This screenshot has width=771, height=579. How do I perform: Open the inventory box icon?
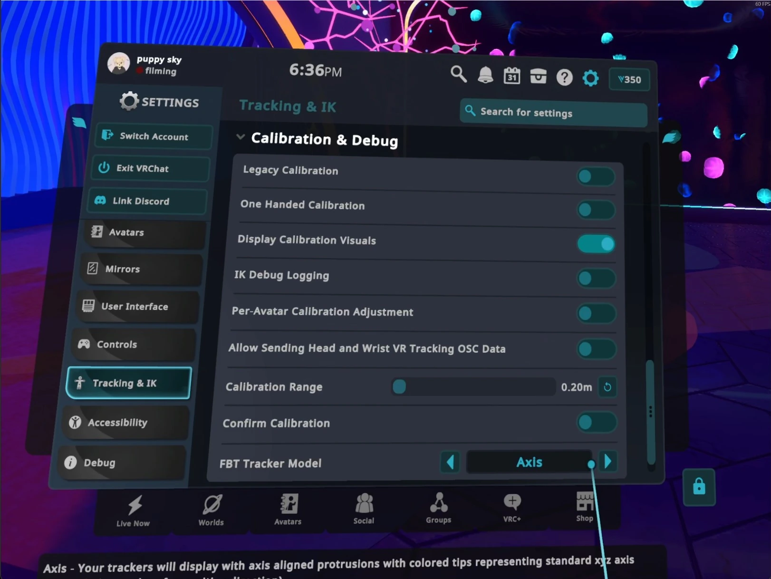coord(538,77)
